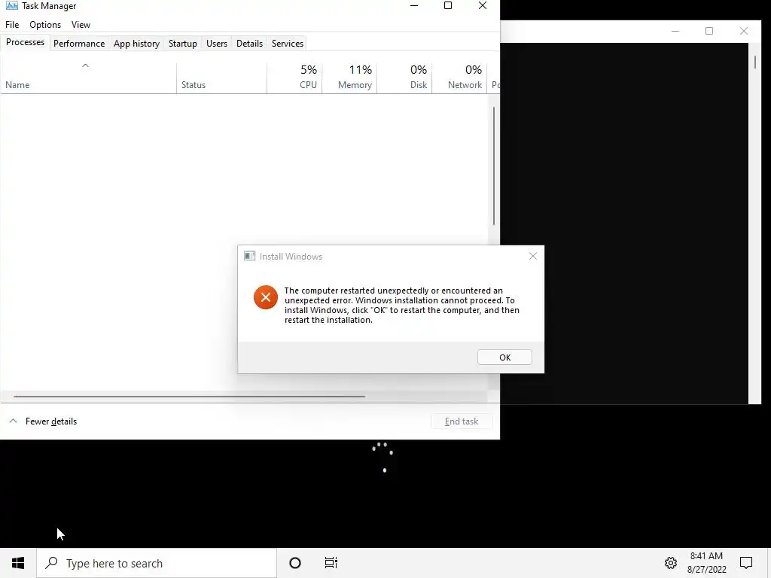Open Task Manager File menu
The width and height of the screenshot is (771, 578).
point(12,25)
